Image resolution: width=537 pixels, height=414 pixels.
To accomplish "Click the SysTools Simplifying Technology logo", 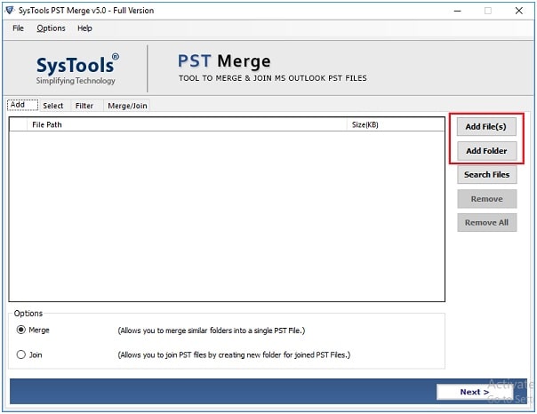I will click(77, 68).
